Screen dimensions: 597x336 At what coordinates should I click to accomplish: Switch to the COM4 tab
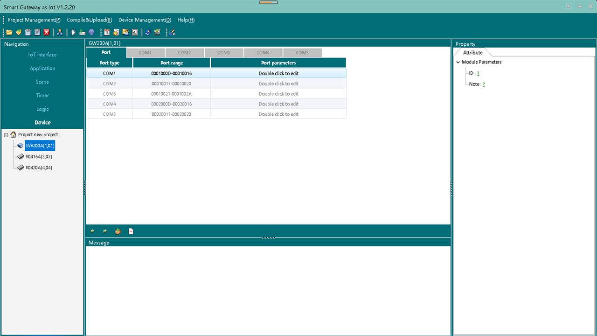pos(263,53)
